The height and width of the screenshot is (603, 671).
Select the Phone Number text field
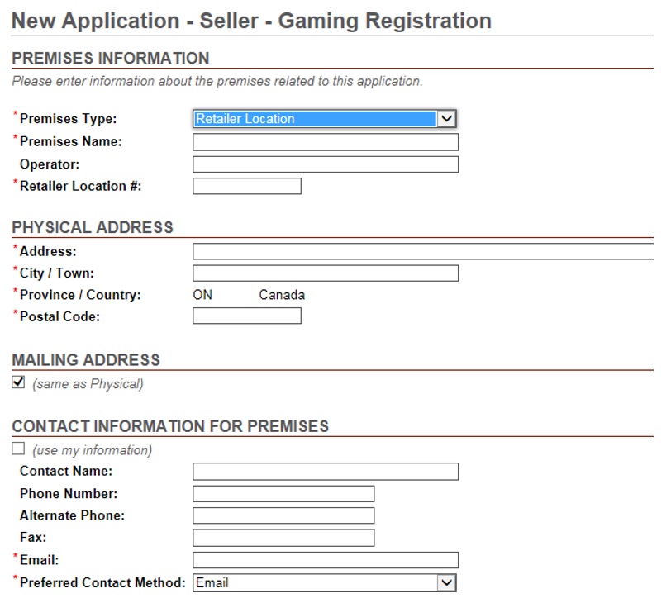283,493
